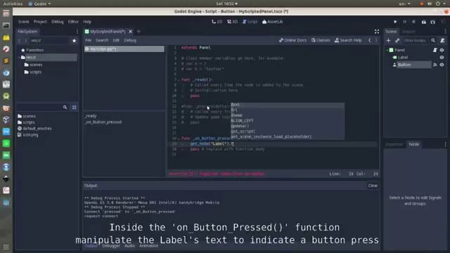This screenshot has height=253, width=450.
Task: Open the Project menu
Action: click(x=40, y=22)
